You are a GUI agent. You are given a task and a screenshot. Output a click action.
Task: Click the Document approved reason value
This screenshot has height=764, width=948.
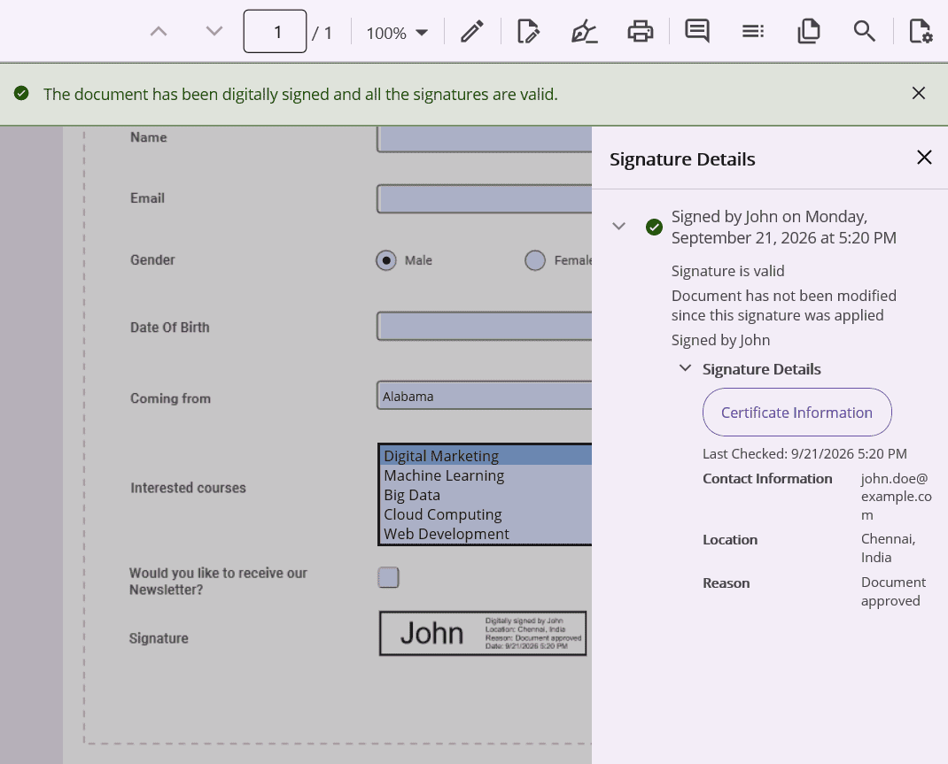(893, 591)
